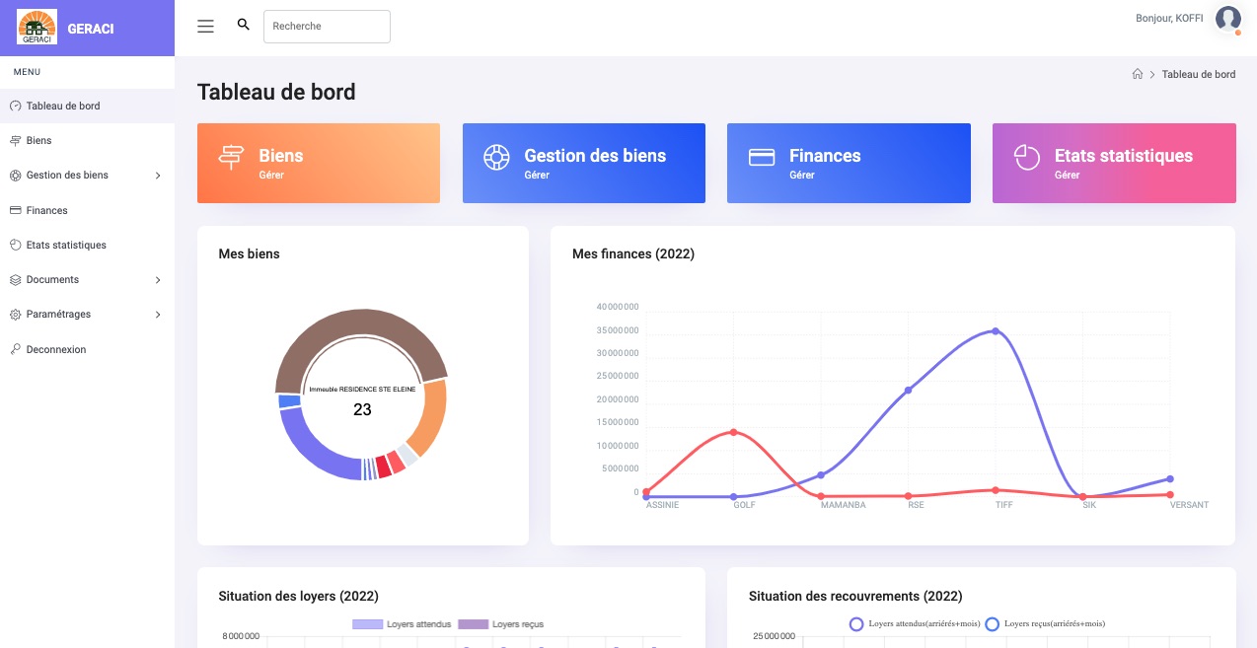Select Etats statistiques in the sidebar

[x=65, y=245]
